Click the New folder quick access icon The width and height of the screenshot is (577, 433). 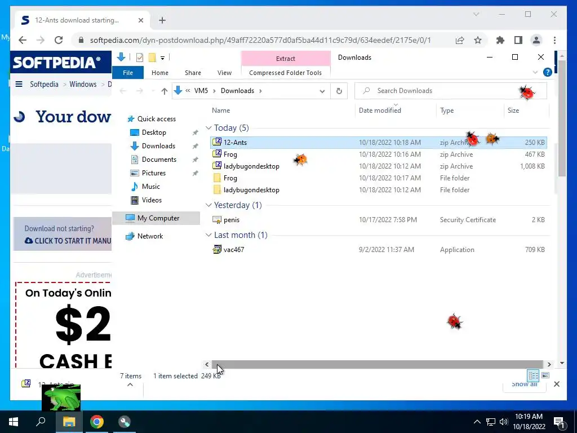pyautogui.click(x=152, y=58)
